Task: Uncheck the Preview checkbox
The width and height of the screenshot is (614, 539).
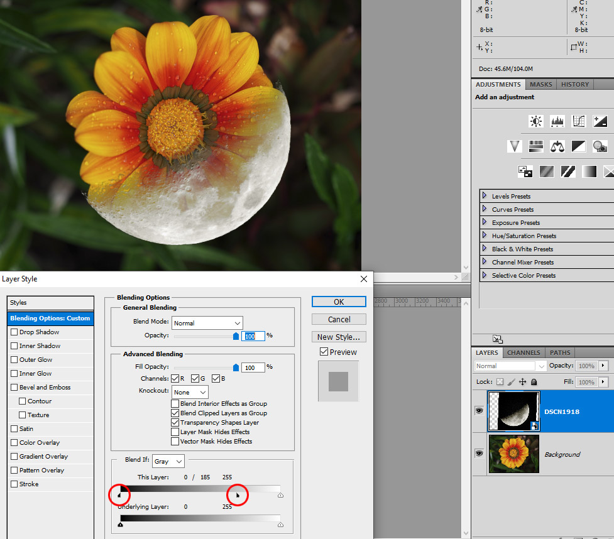Action: pyautogui.click(x=324, y=352)
